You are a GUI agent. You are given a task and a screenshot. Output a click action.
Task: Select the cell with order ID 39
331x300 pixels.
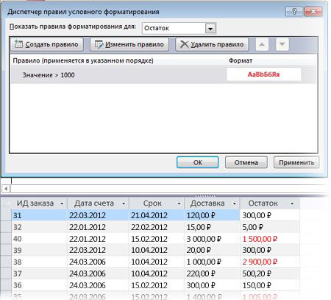click(x=39, y=250)
